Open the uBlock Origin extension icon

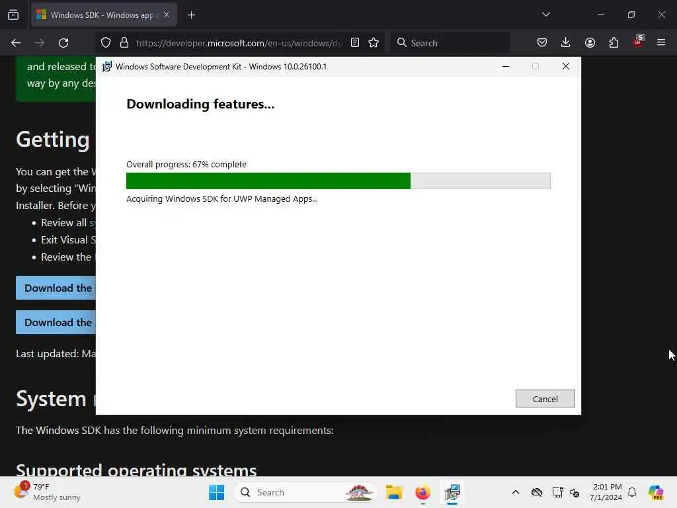(638, 42)
